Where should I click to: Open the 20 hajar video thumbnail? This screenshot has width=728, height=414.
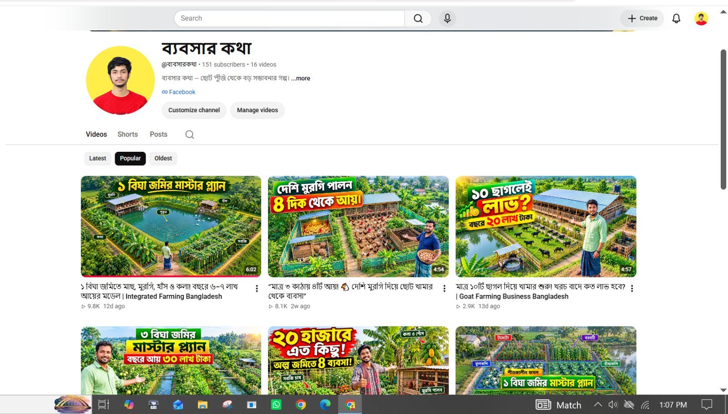tap(358, 360)
